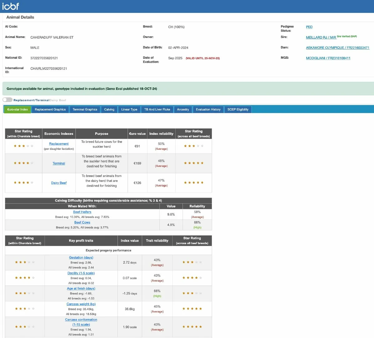This screenshot has height=338, width=374.
Task: Open dam ASKAMORE OLYMPIQUE link
Action: click(338, 48)
